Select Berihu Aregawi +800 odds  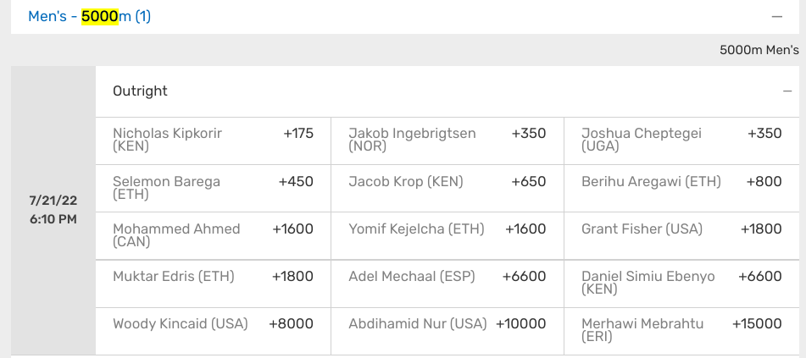(x=681, y=189)
